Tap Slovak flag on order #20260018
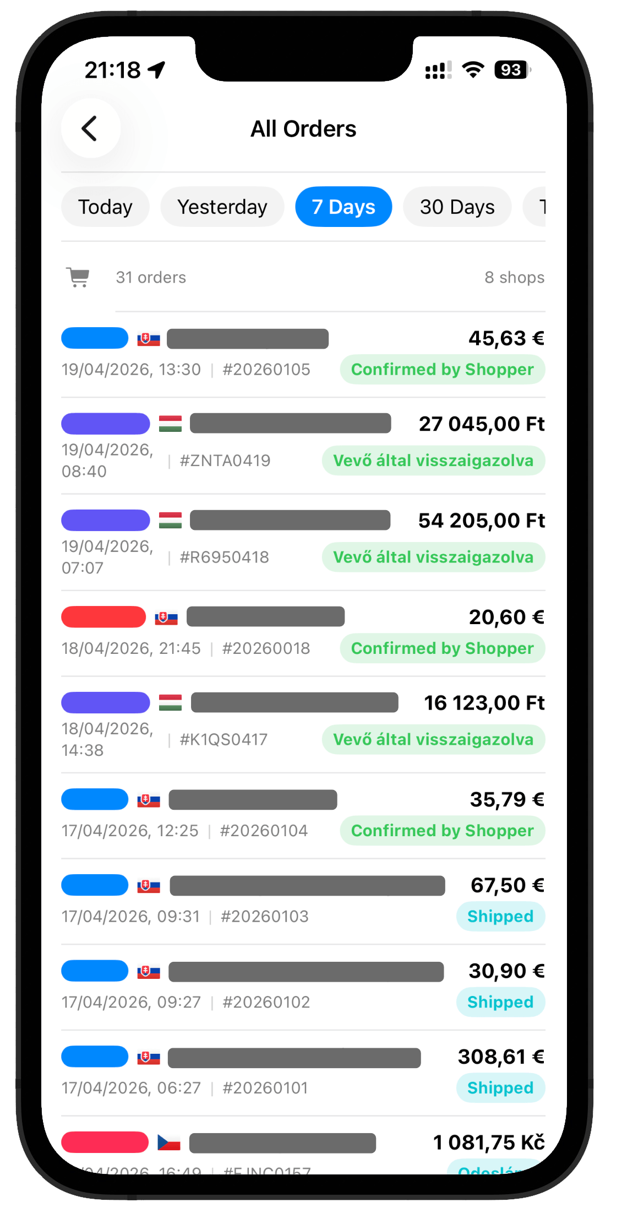 click(166, 618)
